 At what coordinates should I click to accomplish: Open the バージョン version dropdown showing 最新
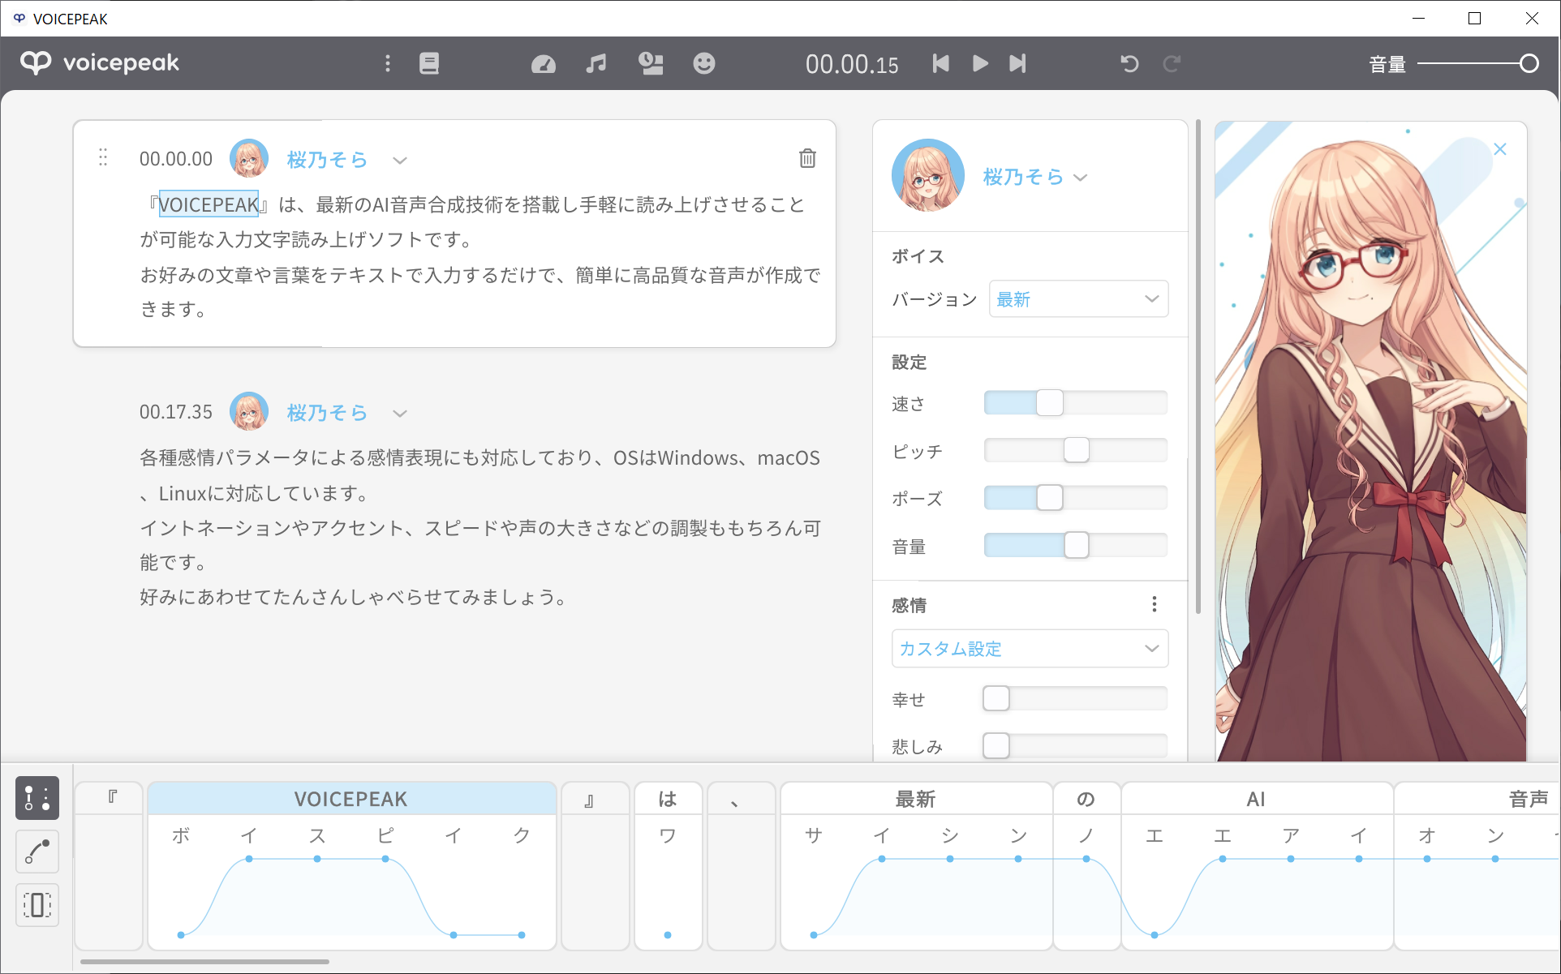1078,298
